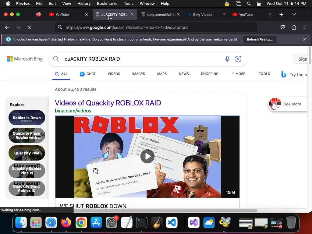Viewport: 312px width, 234px height.
Task: Open the Bookmarks menu
Action: point(107,3)
